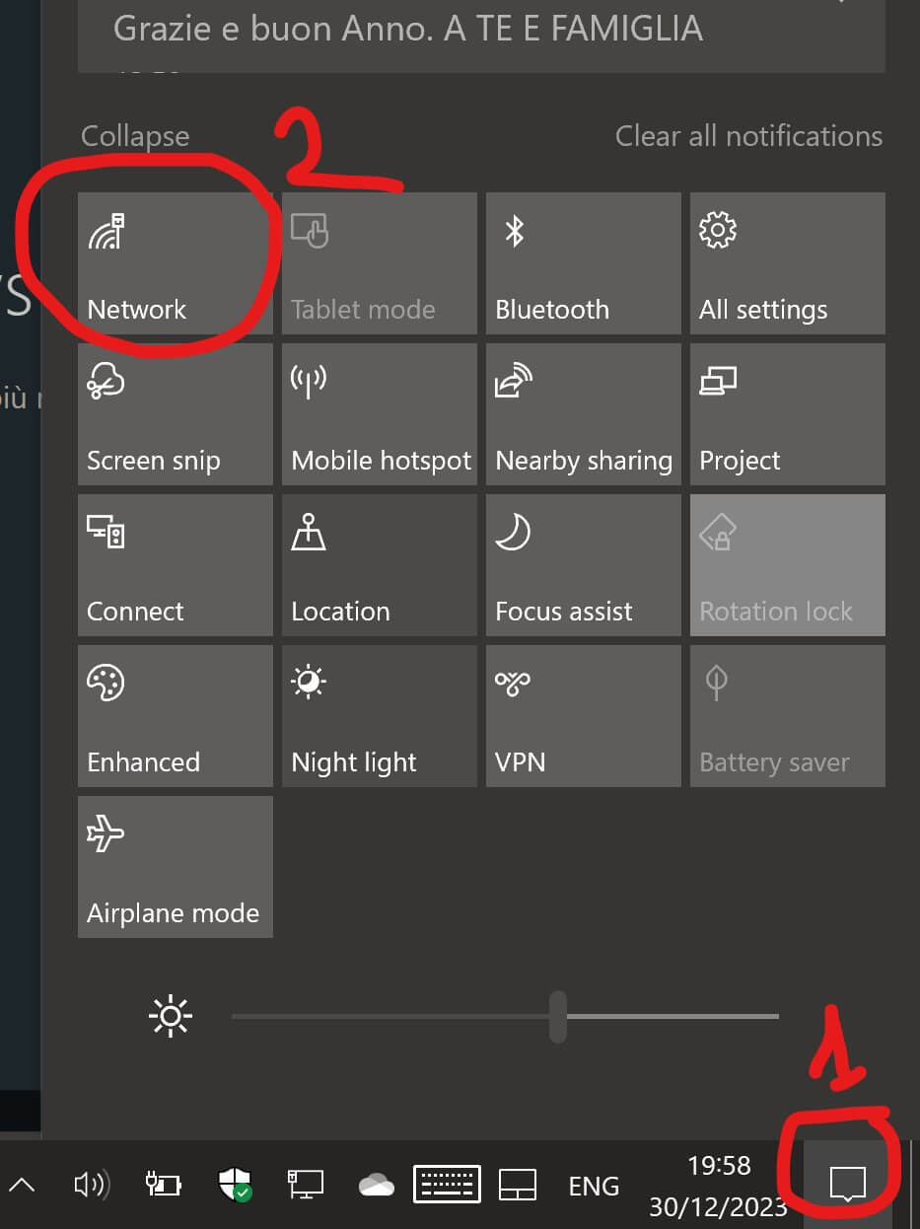Toggle Location services tile
920x1229 pixels.
[379, 565]
